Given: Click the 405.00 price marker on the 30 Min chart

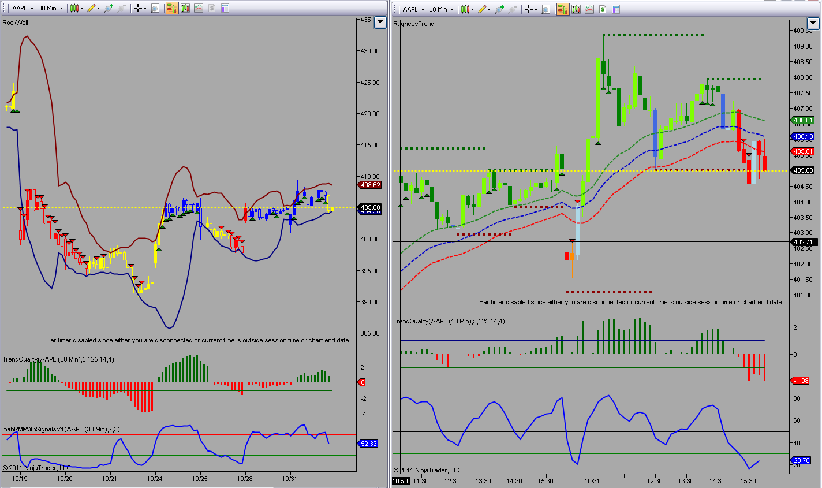Looking at the screenshot, I should click(x=370, y=207).
